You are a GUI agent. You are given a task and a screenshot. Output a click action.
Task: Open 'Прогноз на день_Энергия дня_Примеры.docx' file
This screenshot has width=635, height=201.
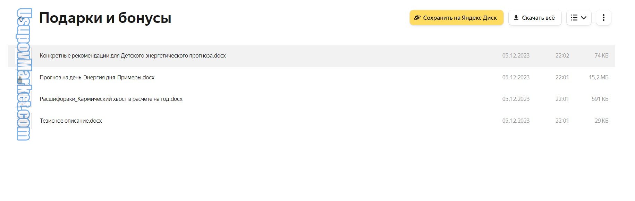(x=97, y=78)
